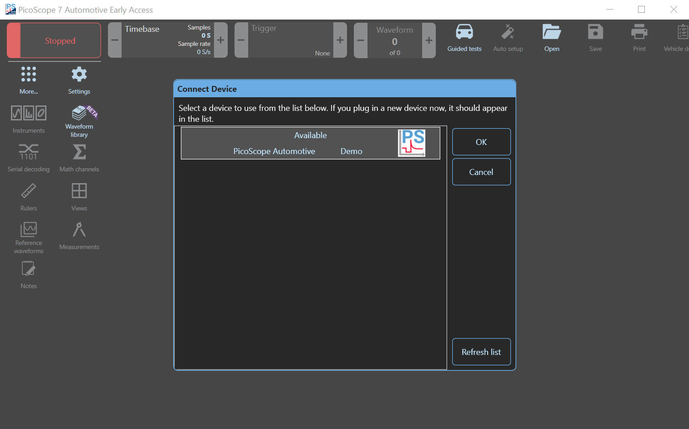Open the Trigger options panel
Image resolution: width=689 pixels, height=429 pixels.
pos(291,40)
